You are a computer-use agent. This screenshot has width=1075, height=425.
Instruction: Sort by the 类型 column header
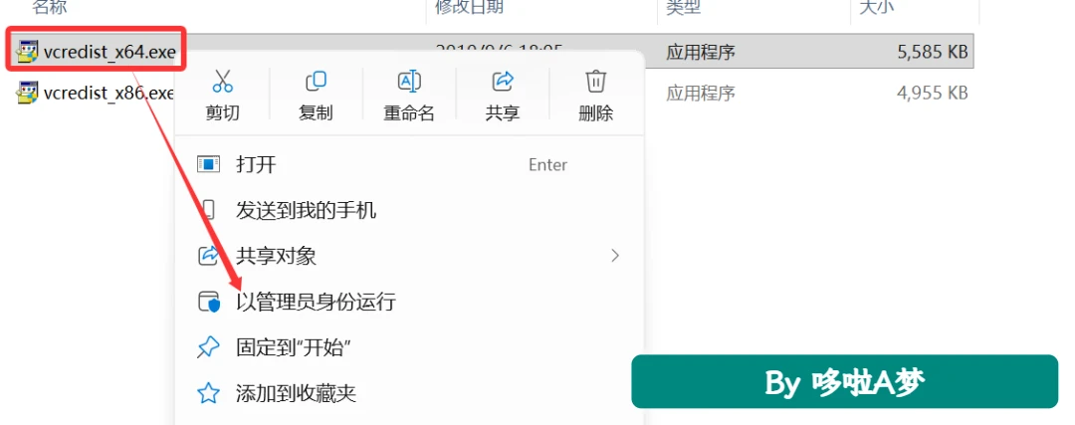pyautogui.click(x=683, y=8)
